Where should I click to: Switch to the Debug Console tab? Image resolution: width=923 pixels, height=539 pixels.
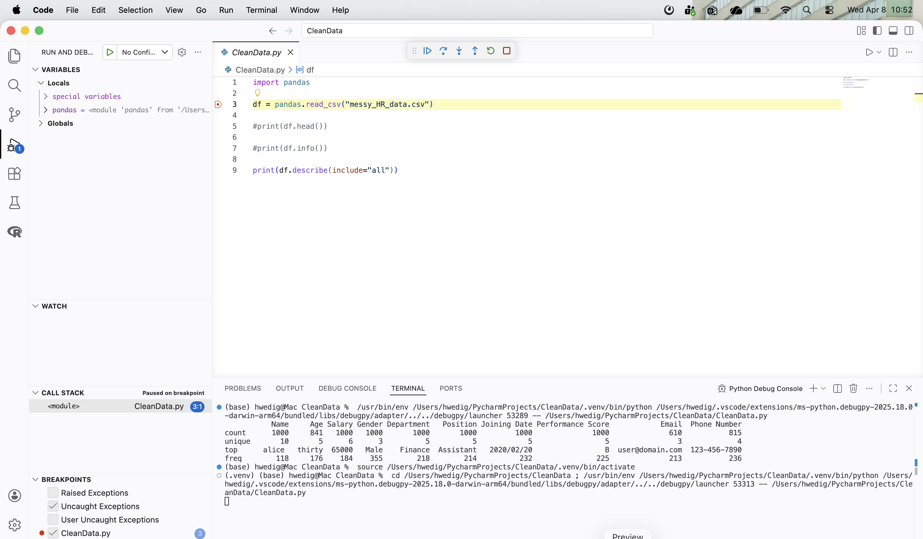point(347,389)
